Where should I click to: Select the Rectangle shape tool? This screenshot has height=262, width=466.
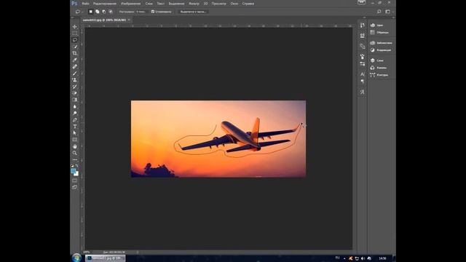point(74,140)
